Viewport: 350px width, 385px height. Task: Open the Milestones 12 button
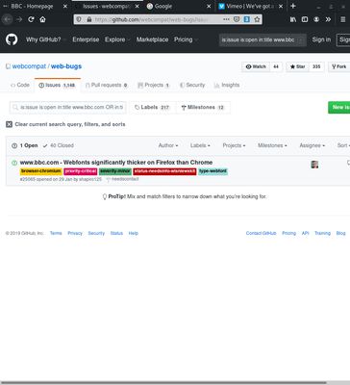point(203,107)
